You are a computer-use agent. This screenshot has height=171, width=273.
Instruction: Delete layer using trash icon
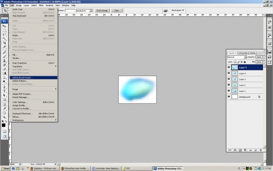point(261,150)
